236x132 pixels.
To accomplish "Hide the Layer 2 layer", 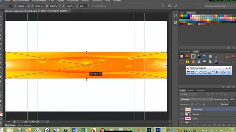I will [x=182, y=119].
